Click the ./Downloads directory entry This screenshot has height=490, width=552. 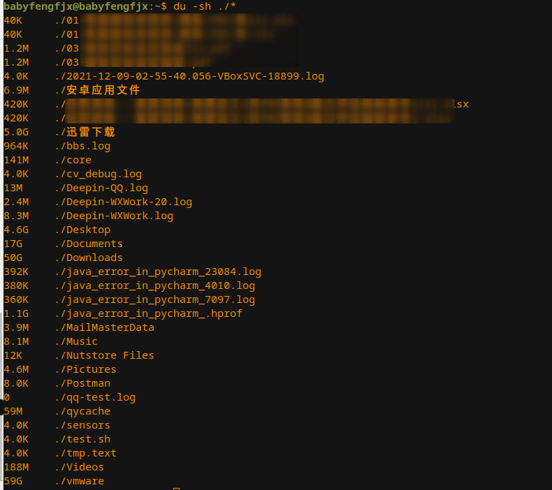click(x=88, y=258)
